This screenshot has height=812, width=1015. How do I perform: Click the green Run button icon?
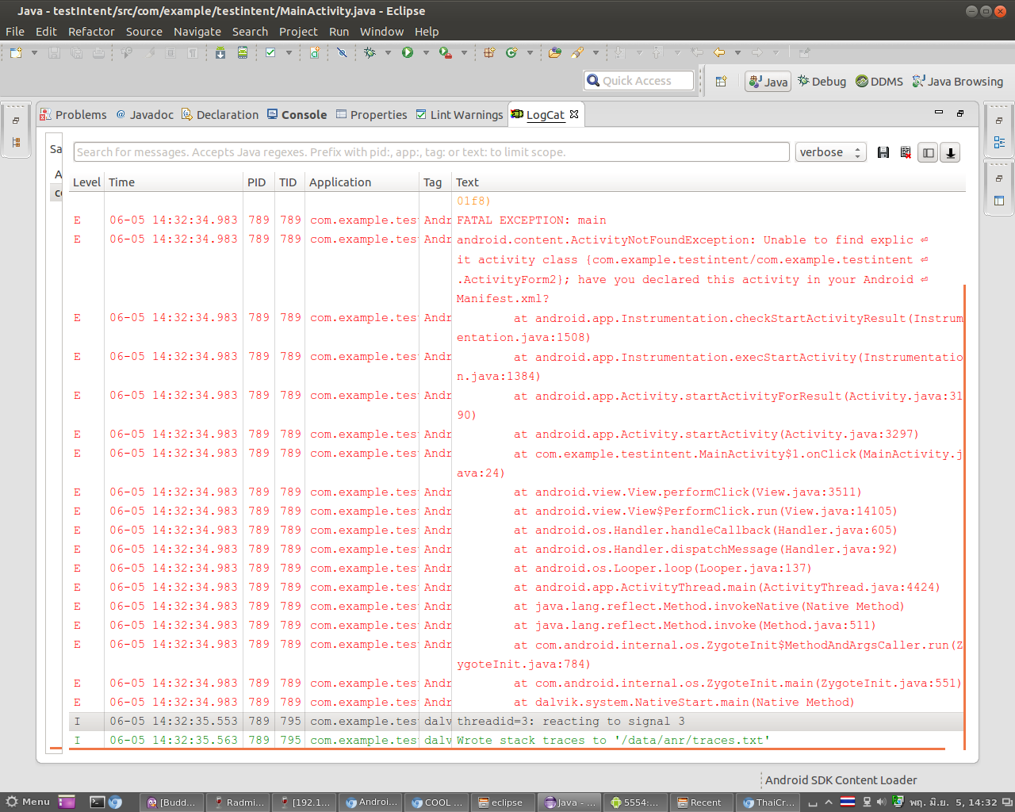(408, 52)
